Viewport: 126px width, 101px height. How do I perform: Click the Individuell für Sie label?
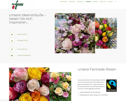click(22, 40)
